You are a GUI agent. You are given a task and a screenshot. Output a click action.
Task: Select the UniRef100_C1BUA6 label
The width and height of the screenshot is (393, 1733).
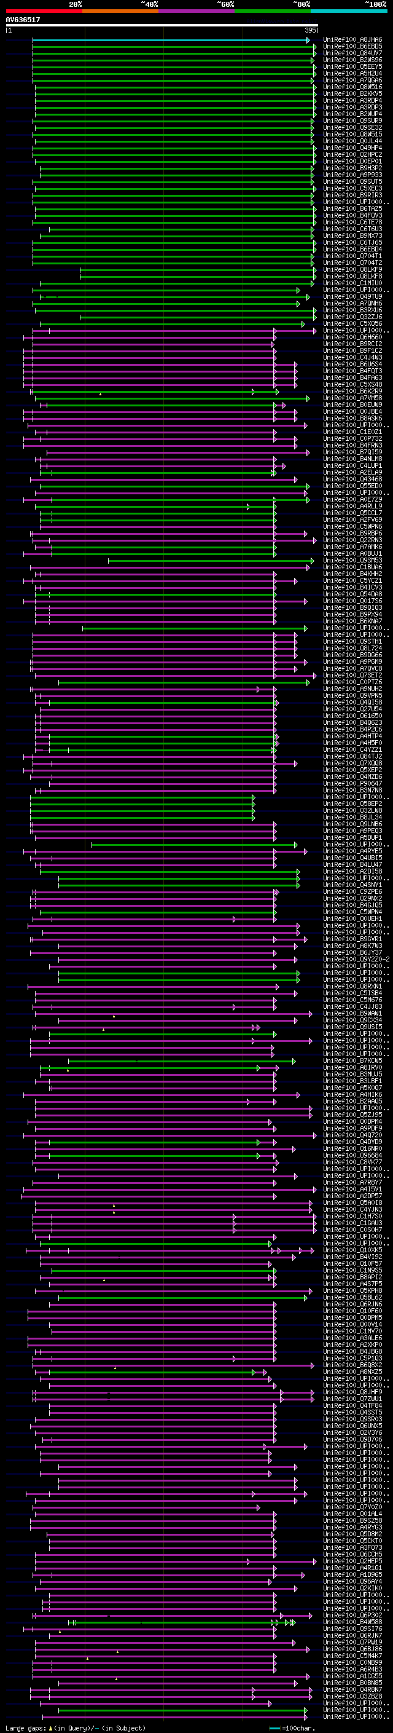(352, 567)
